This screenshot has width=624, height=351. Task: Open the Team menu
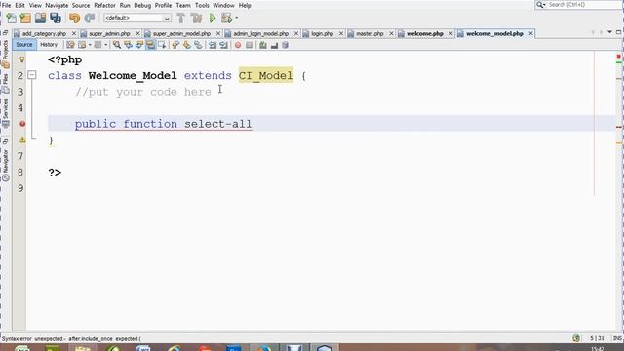point(183,5)
